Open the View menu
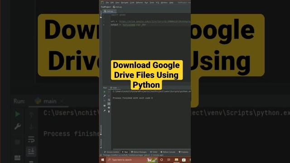290x163 pixels. pyautogui.click(x=117, y=3)
